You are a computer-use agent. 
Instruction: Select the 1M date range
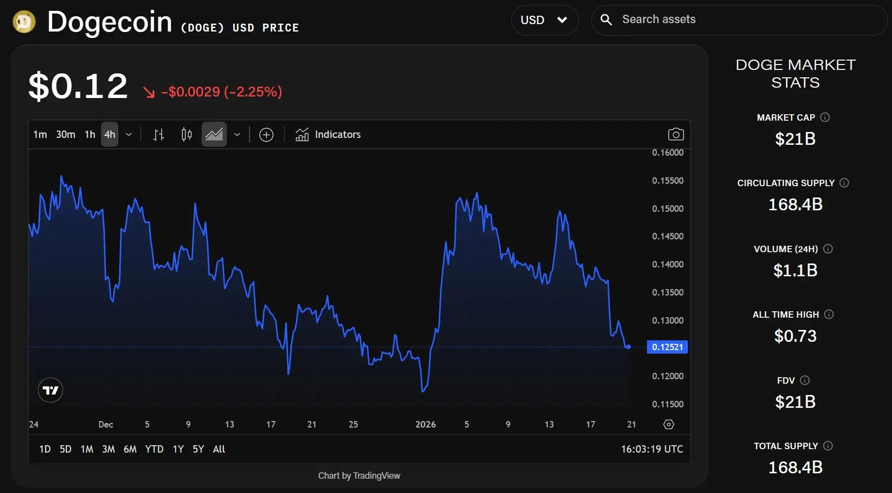[87, 449]
